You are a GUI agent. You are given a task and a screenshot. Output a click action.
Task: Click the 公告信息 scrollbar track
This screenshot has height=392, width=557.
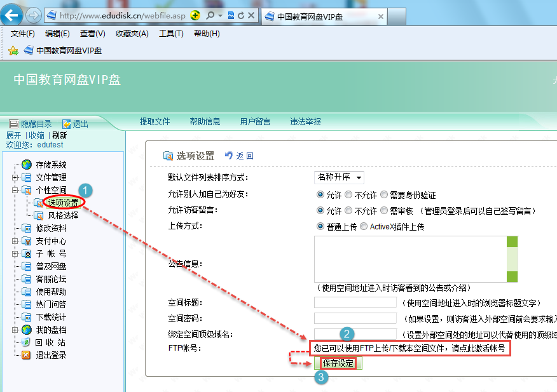(x=512, y=259)
